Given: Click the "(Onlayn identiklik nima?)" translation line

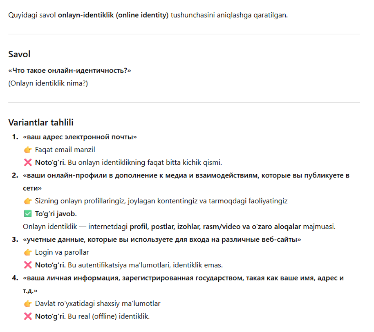Looking at the screenshot, I should [x=48, y=83].
